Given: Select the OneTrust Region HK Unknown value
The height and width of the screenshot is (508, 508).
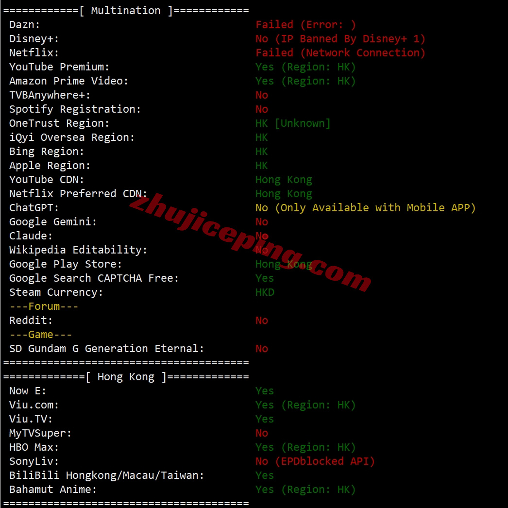Looking at the screenshot, I should [293, 123].
